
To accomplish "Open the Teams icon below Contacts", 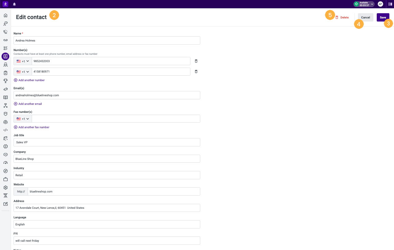I will coord(5,65).
